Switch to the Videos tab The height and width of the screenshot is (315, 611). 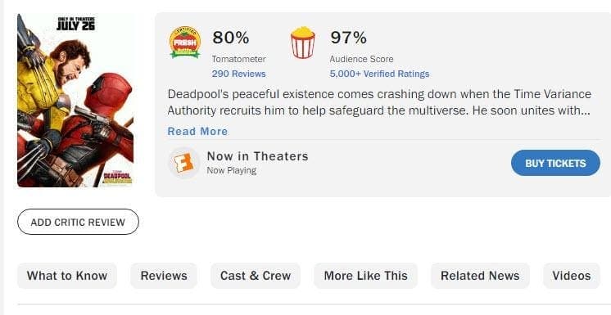(x=571, y=276)
